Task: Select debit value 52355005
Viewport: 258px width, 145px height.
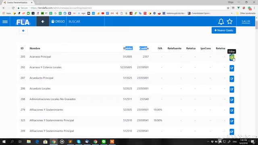Action: pos(126,67)
